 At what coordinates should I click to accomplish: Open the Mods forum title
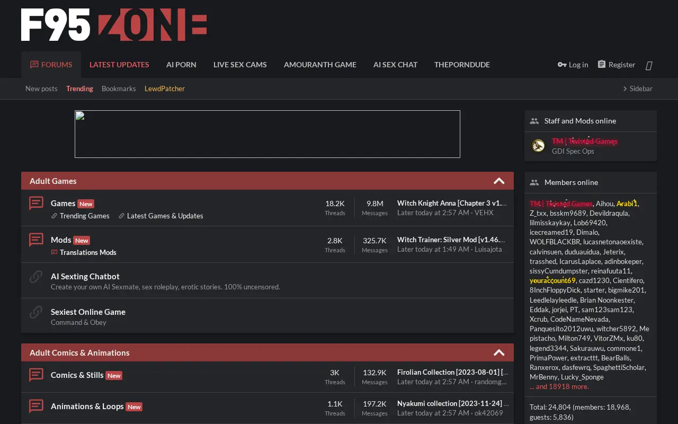click(61, 240)
